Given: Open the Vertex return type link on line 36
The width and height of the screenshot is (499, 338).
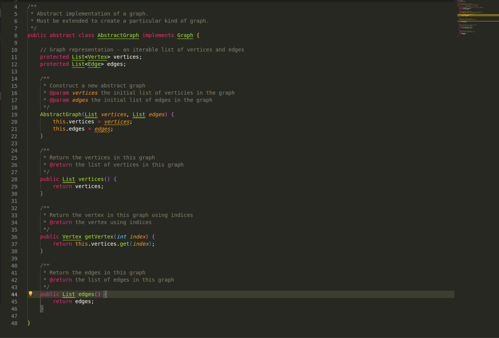Looking at the screenshot, I should click(72, 237).
